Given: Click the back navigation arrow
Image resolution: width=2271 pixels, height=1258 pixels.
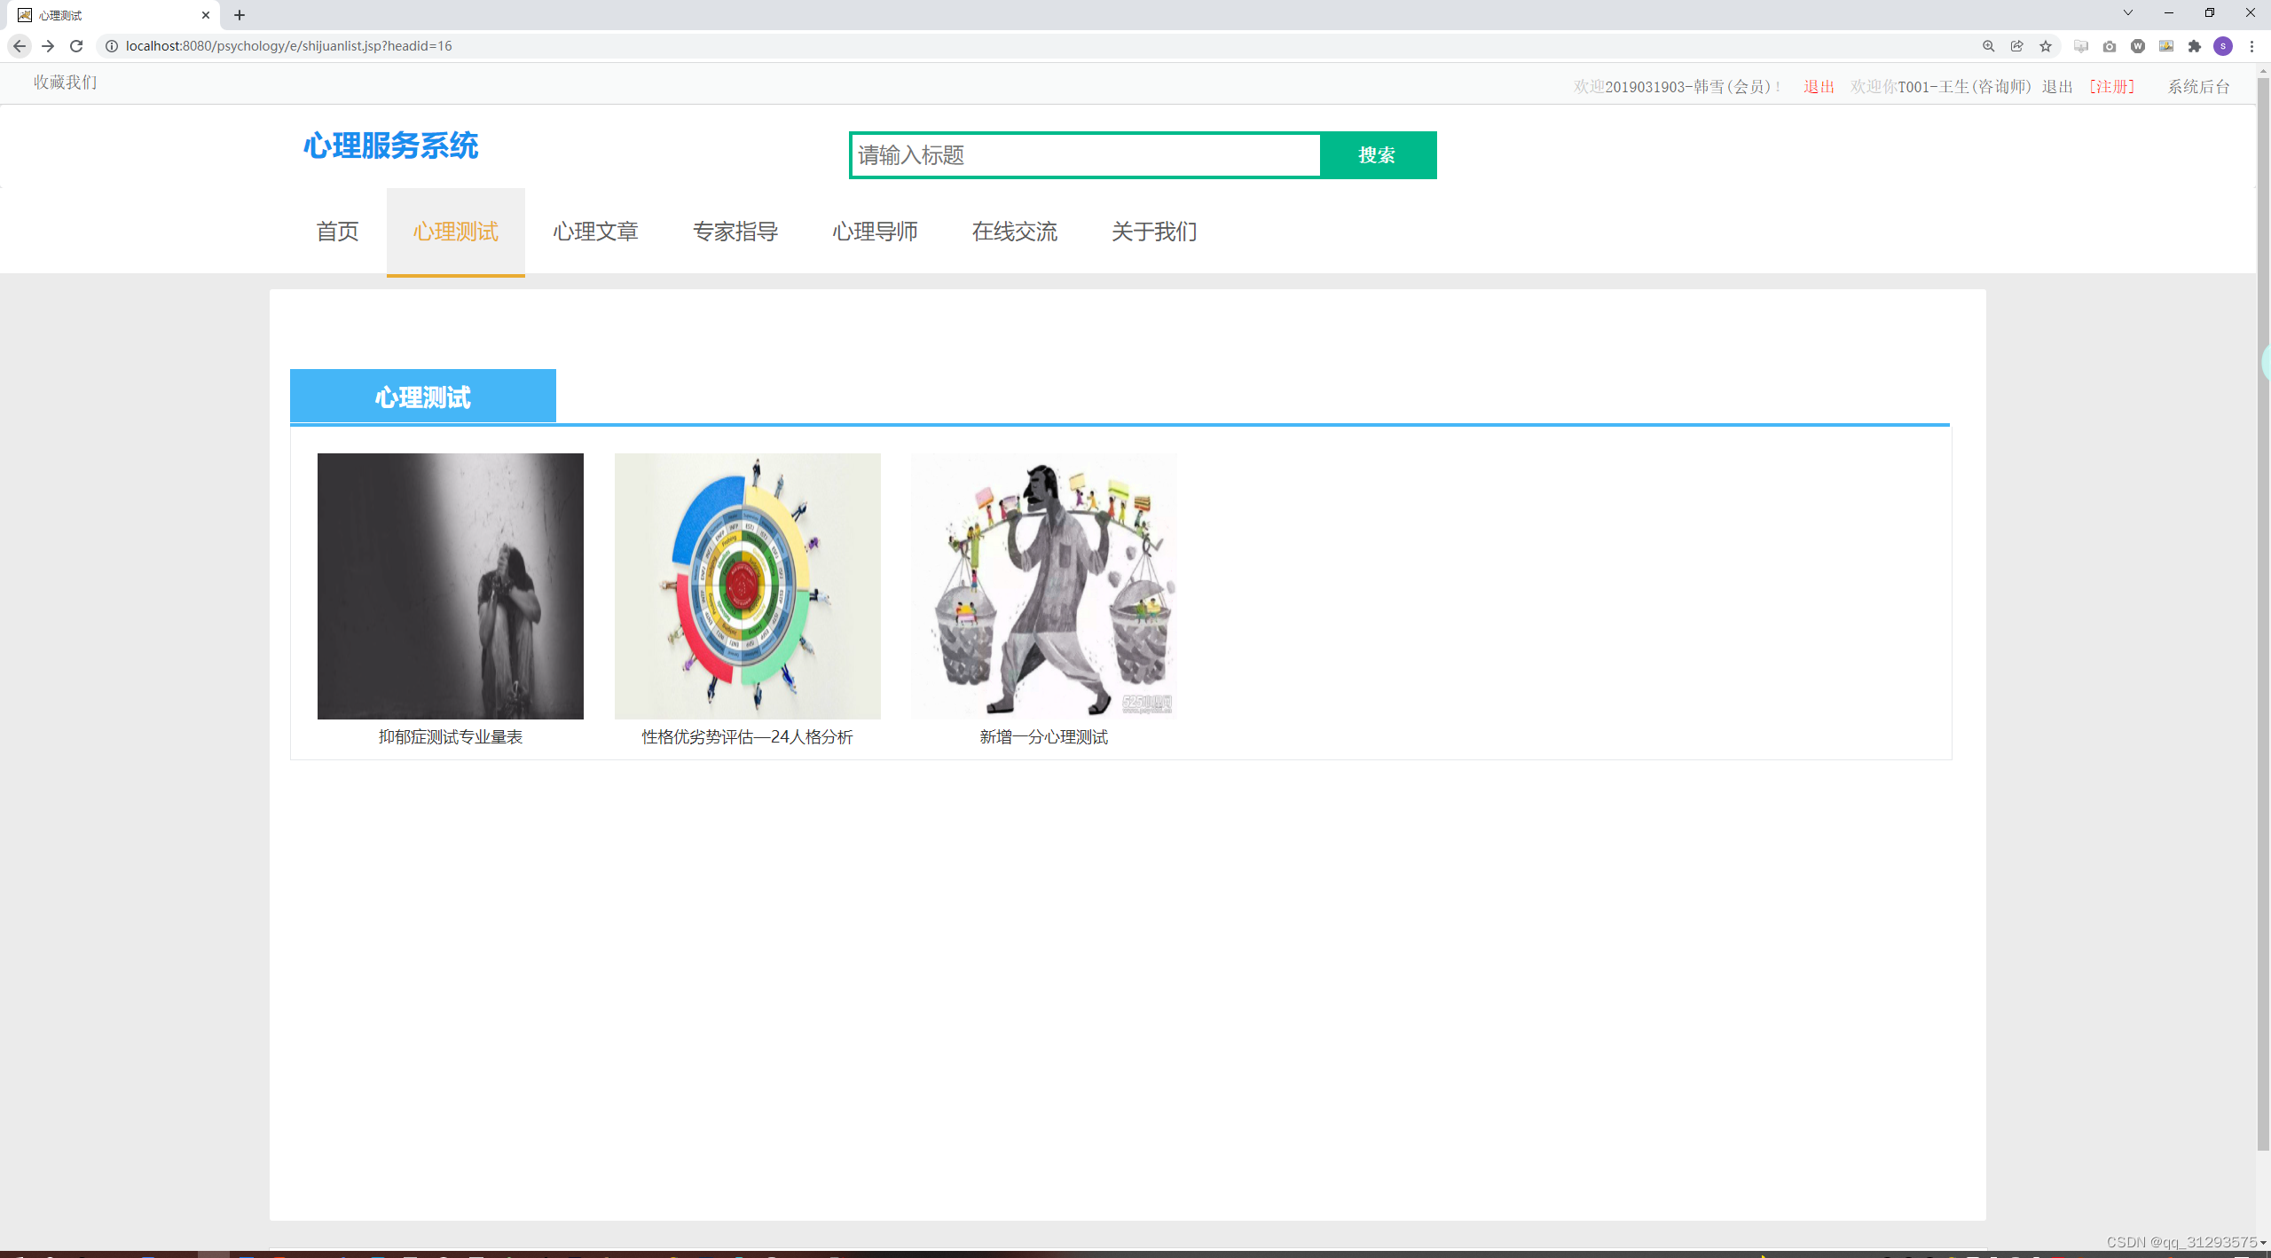Looking at the screenshot, I should (x=19, y=46).
